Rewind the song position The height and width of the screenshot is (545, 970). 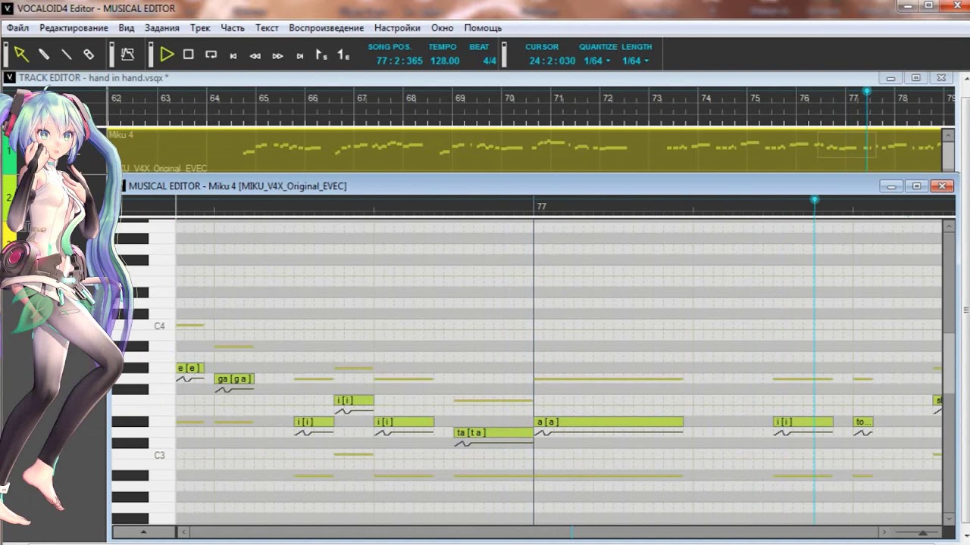pos(255,55)
